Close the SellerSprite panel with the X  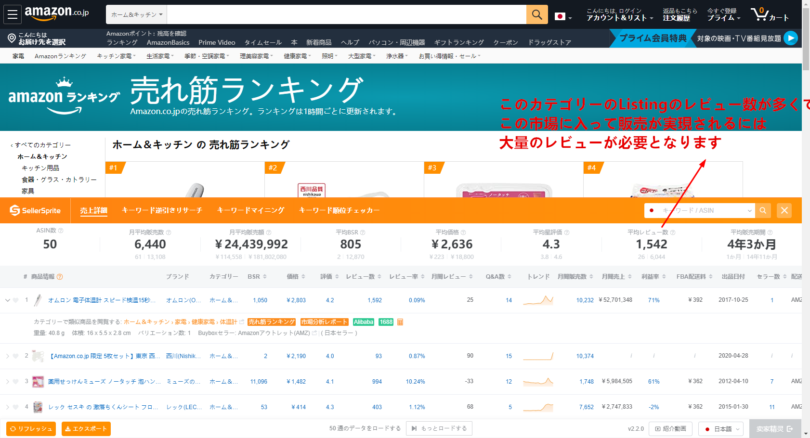tap(784, 210)
